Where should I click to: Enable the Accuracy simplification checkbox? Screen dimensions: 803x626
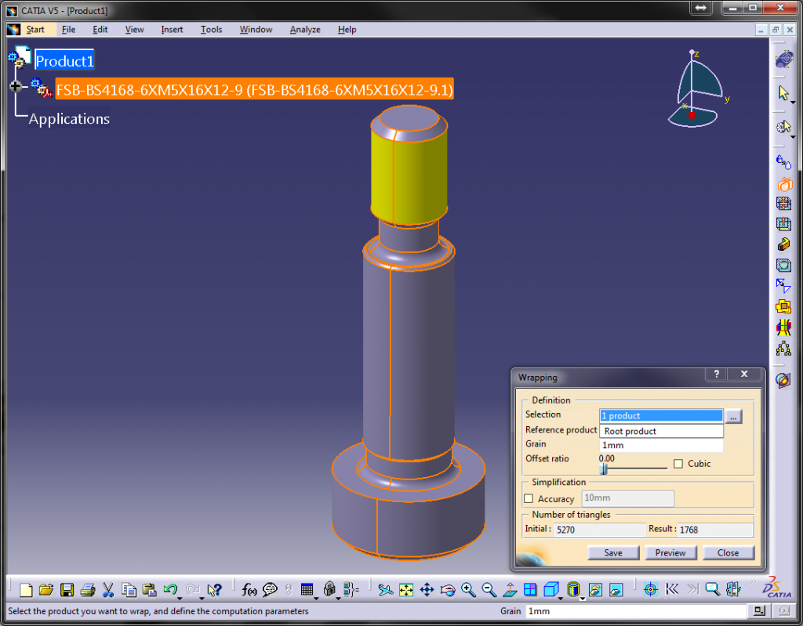click(x=529, y=498)
